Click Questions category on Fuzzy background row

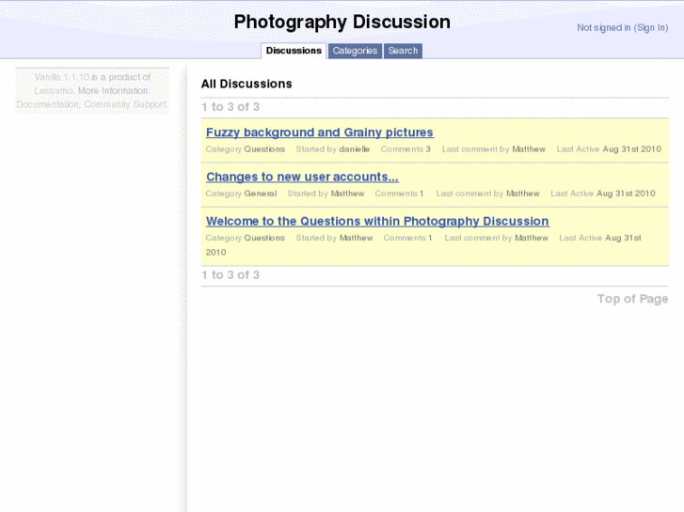(264, 149)
